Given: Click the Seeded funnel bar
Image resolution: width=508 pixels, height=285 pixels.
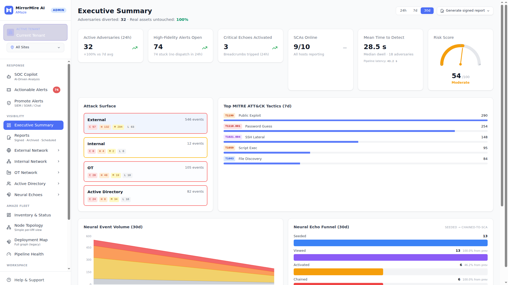Looking at the screenshot, I should point(391,243).
